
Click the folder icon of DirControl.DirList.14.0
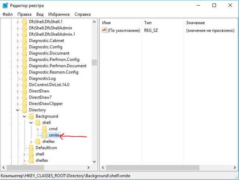pos(25,85)
